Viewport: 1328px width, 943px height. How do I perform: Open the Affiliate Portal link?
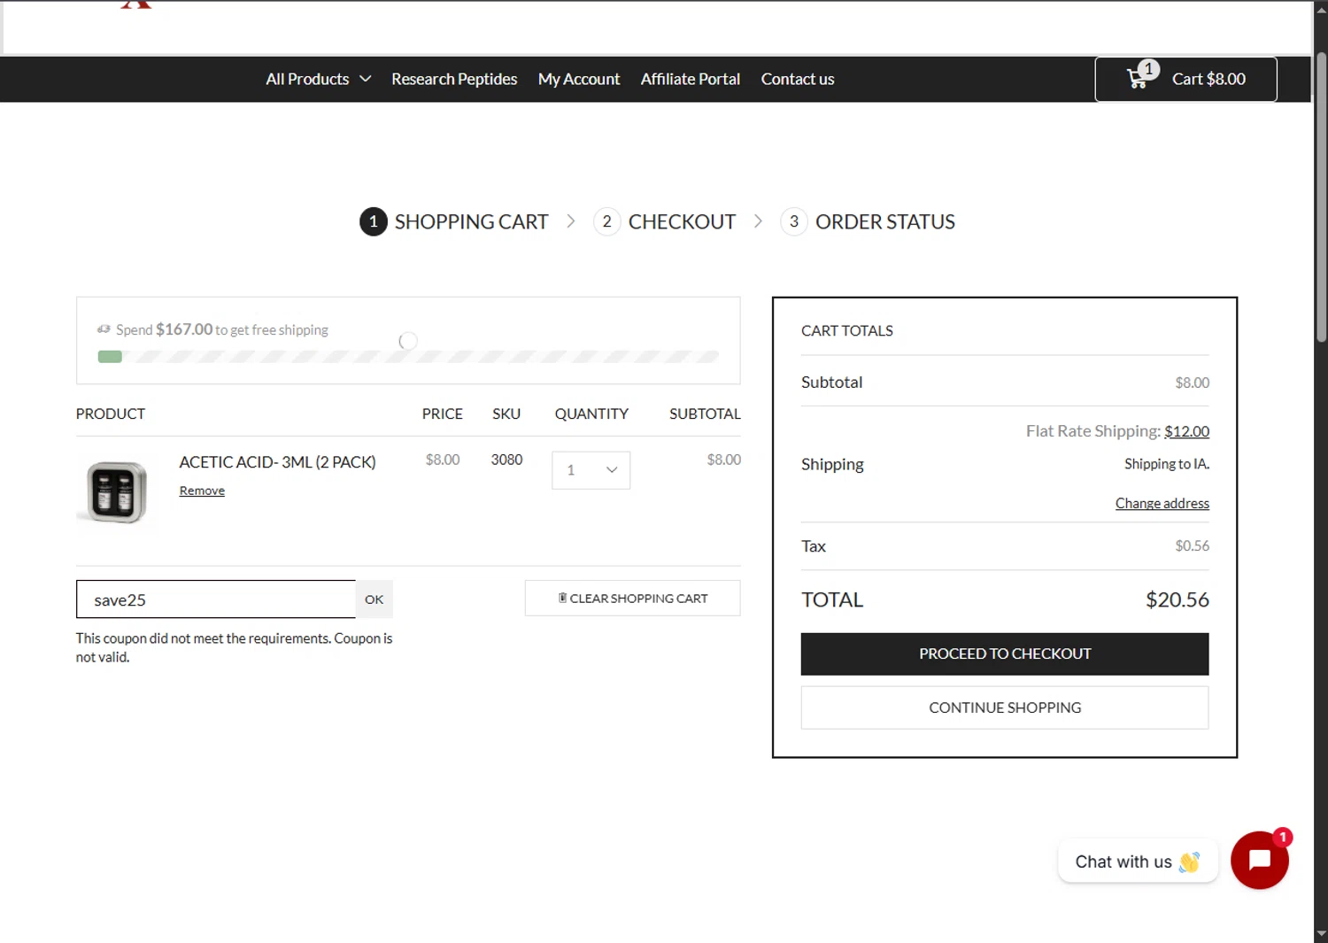point(690,79)
